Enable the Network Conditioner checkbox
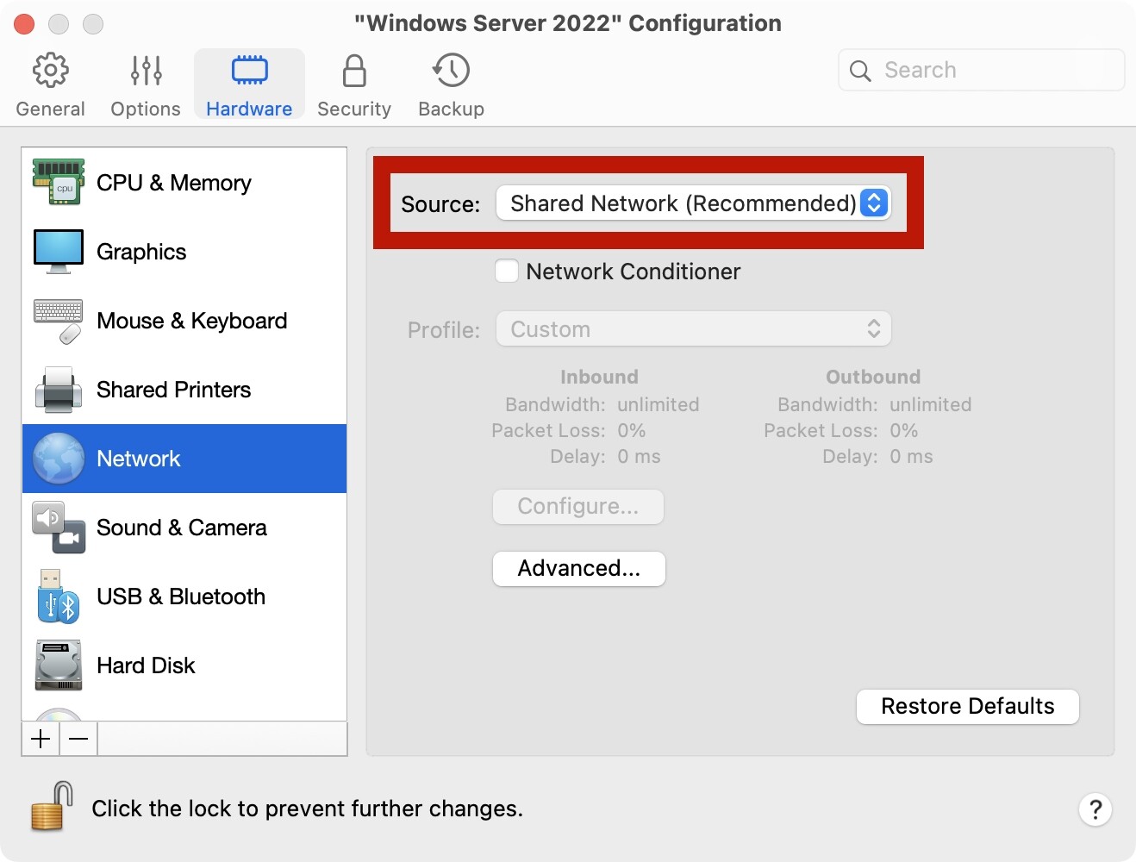 point(507,272)
